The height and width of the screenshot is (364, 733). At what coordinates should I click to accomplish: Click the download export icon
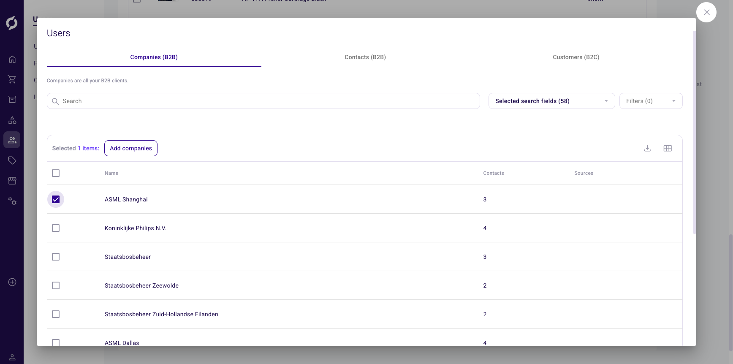647,148
